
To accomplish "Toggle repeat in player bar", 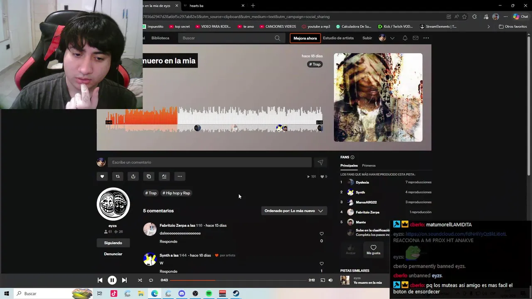I will (x=151, y=280).
